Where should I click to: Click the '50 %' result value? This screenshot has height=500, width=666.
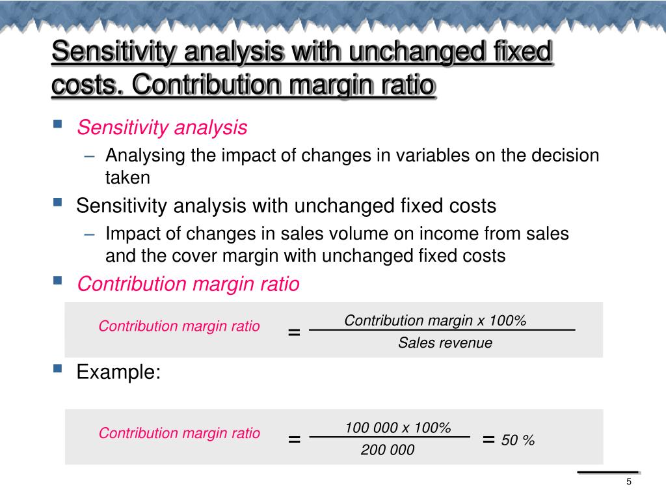pyautogui.click(x=518, y=440)
